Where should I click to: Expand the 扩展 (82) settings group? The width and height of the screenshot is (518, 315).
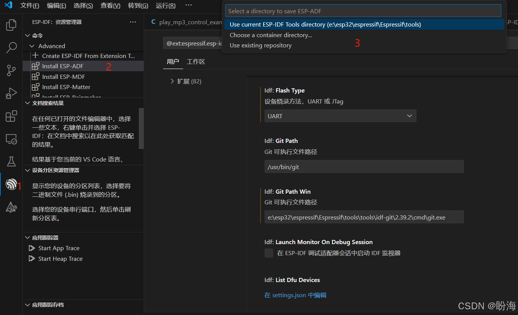(x=173, y=81)
